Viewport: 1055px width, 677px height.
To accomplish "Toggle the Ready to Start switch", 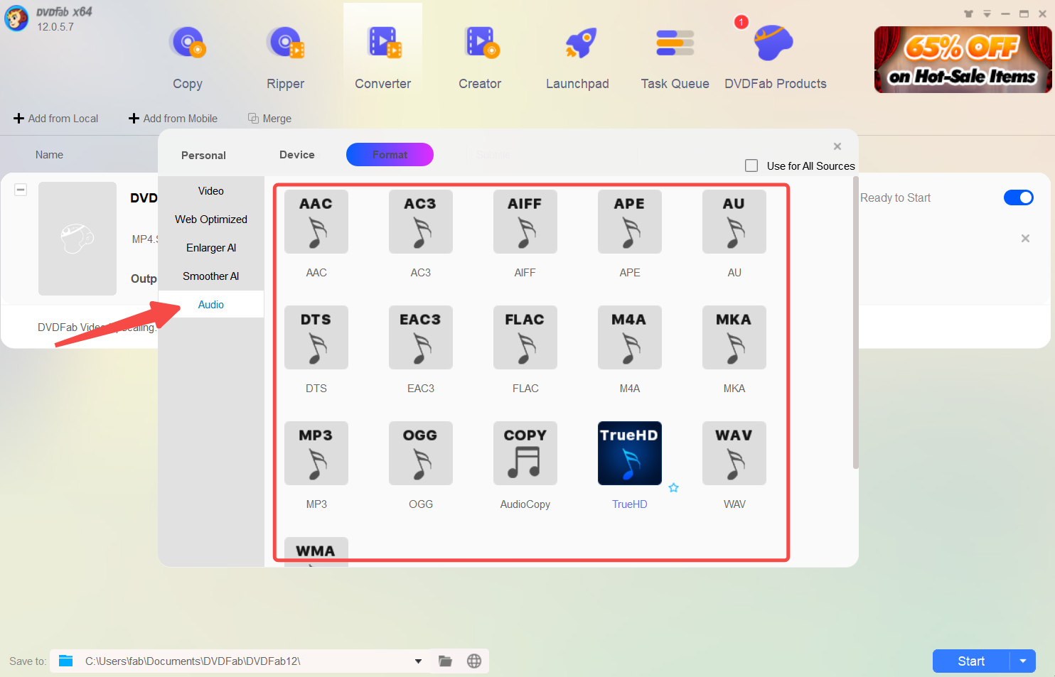I will click(x=1018, y=197).
